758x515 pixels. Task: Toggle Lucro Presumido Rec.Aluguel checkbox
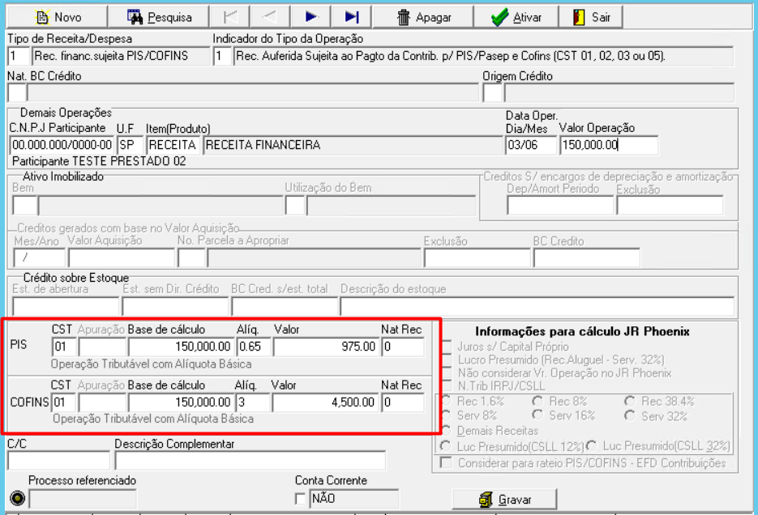click(x=447, y=360)
